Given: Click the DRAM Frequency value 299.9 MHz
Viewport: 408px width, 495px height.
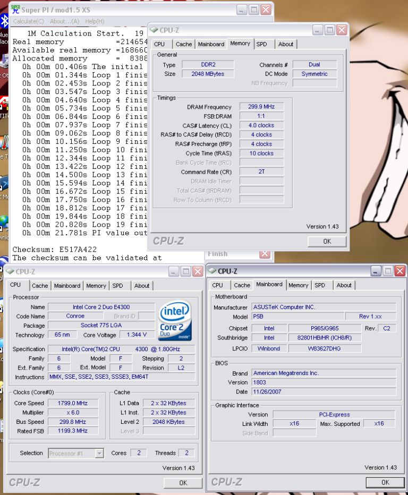Looking at the screenshot, I should click(x=261, y=107).
